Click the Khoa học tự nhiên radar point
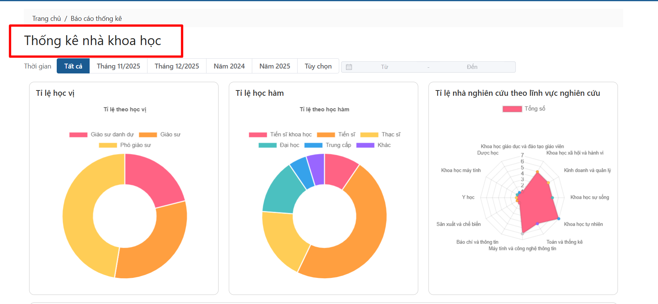The width and height of the screenshot is (658, 304). coord(559,219)
